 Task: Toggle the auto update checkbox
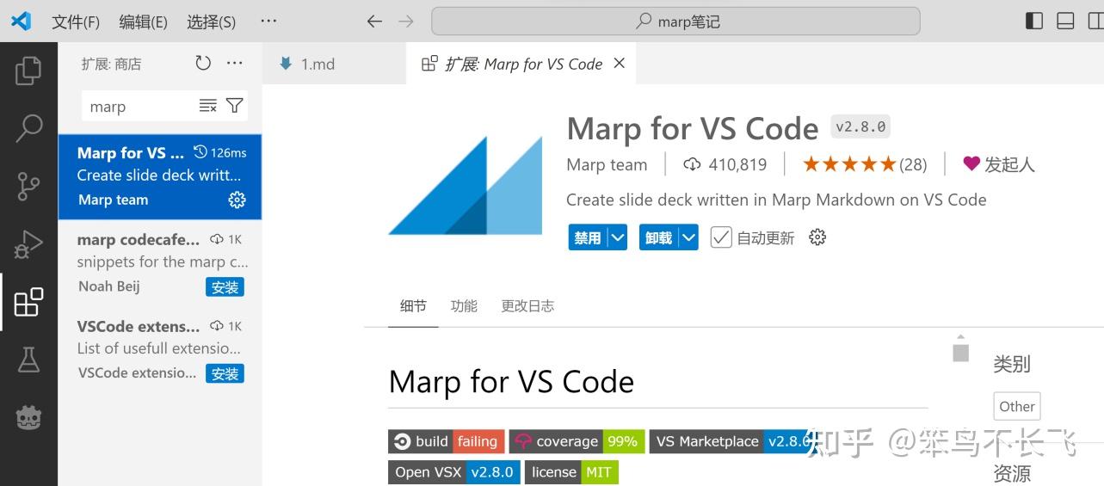[721, 237]
